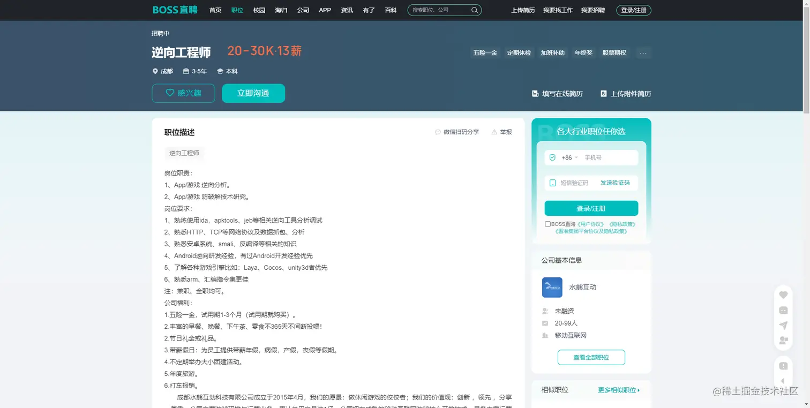Click the floating sidebar contacts icon
This screenshot has height=408, width=810.
pyautogui.click(x=783, y=340)
